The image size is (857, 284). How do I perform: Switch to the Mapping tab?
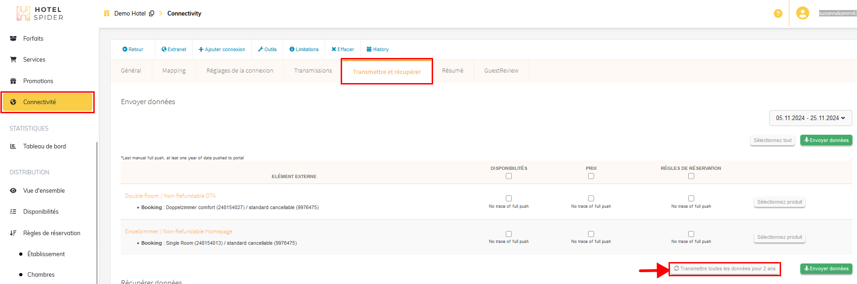[x=174, y=71]
